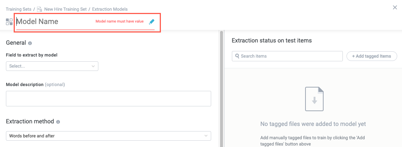Click 'No tagged files were added to model yet' text
This screenshot has width=402, height=147.
313,124
